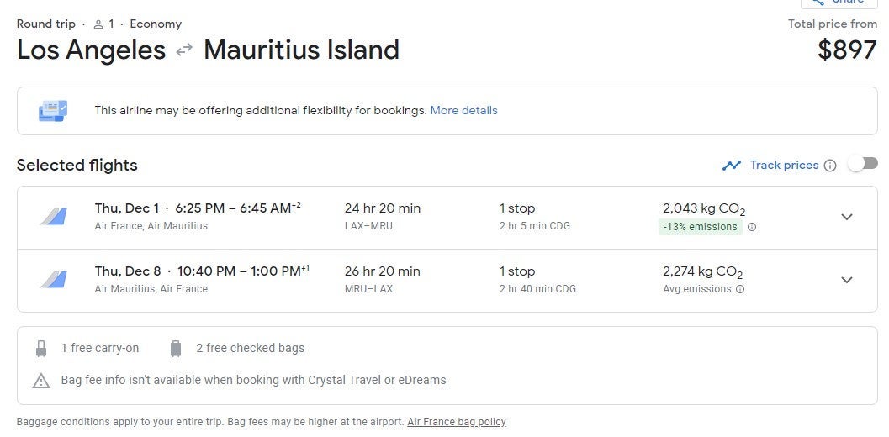Click the $897 total price

[847, 50]
